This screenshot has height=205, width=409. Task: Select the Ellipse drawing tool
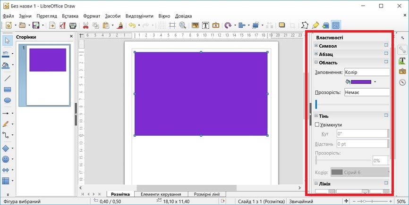7,100
